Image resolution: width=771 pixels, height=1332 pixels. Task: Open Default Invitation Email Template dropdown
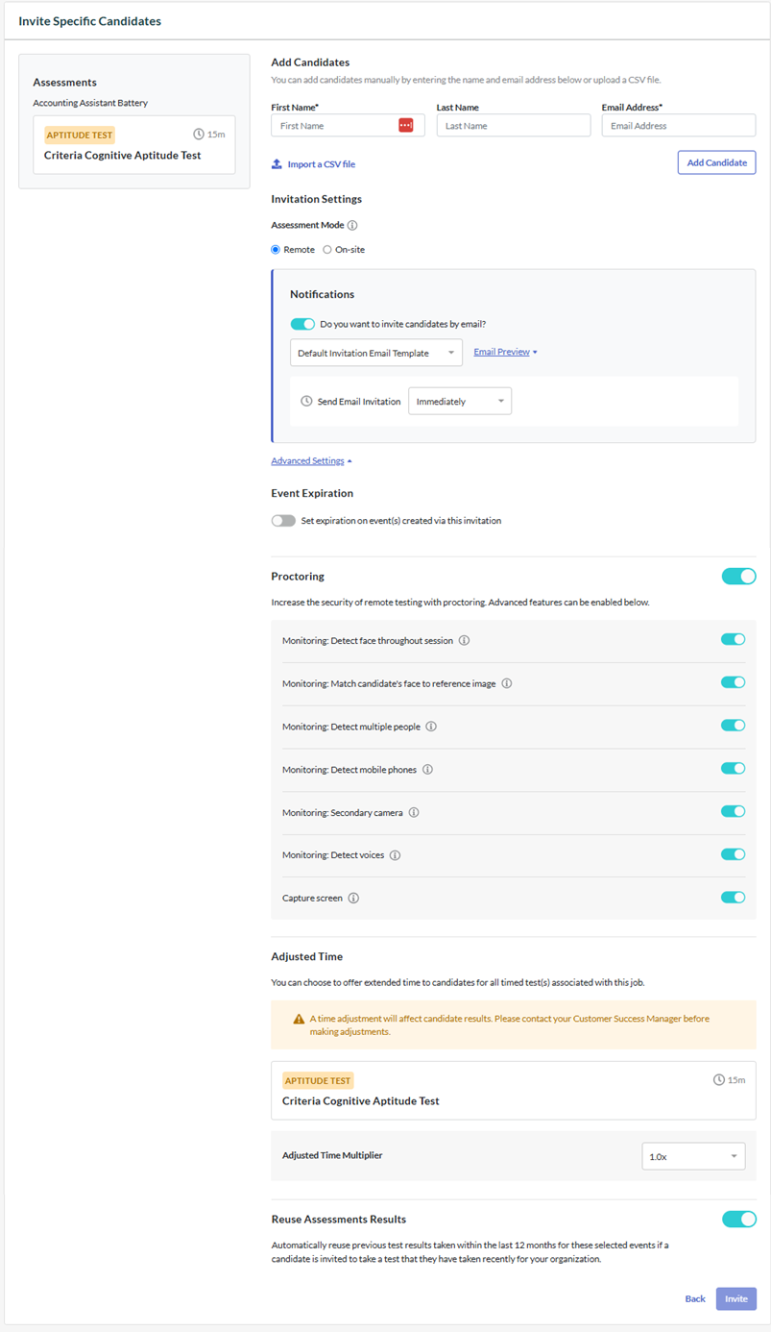376,353
